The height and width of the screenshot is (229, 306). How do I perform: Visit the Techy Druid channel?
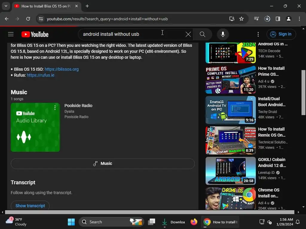pyautogui.click(x=267, y=112)
